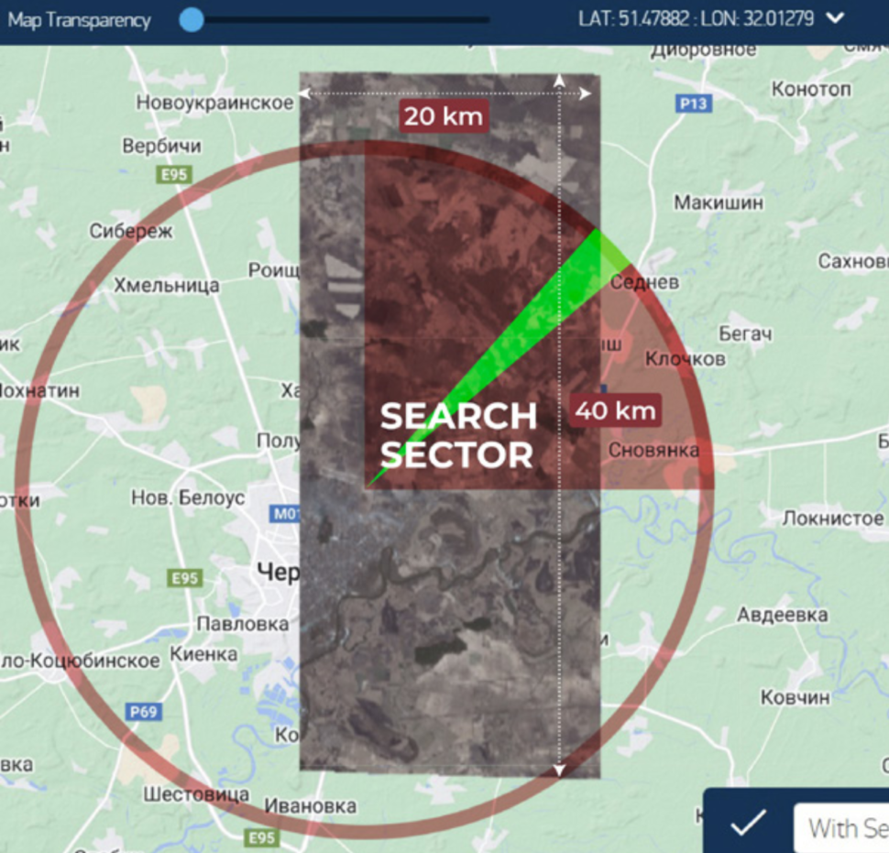Click the Map Transparency label
889x853 pixels.
pos(79,20)
